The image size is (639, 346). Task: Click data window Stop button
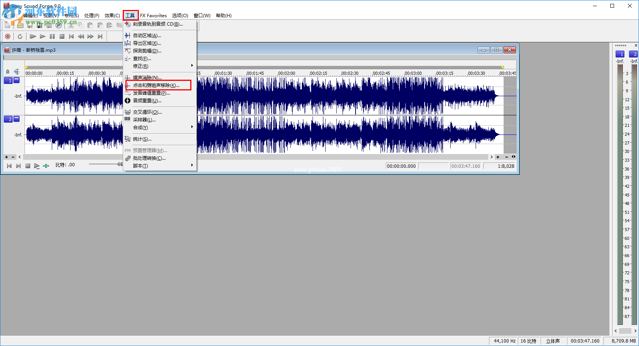28,166
